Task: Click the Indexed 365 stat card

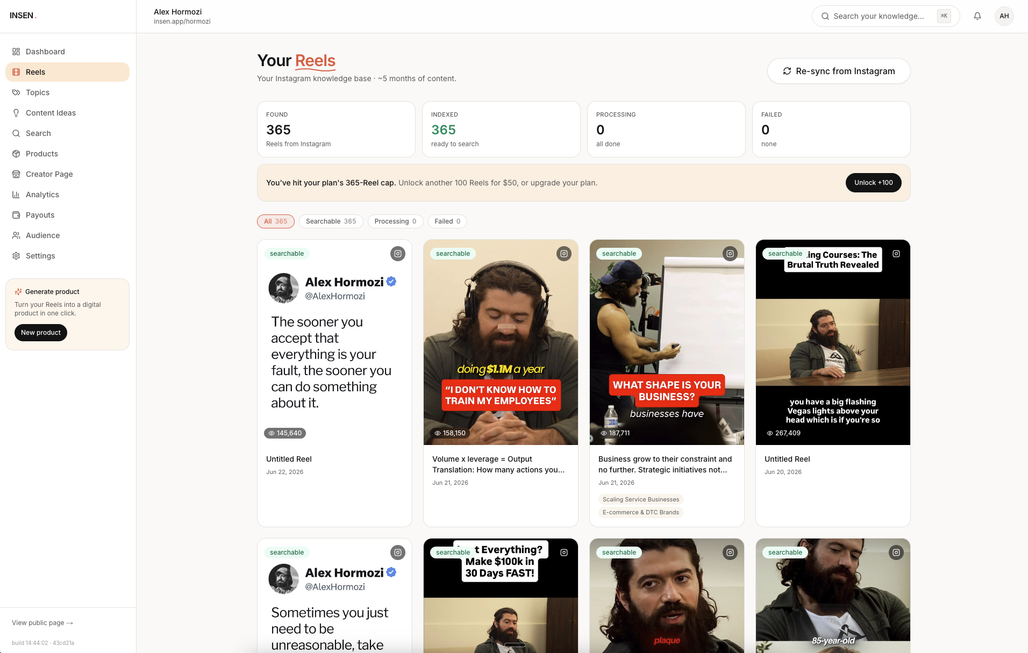Action: coord(501,129)
